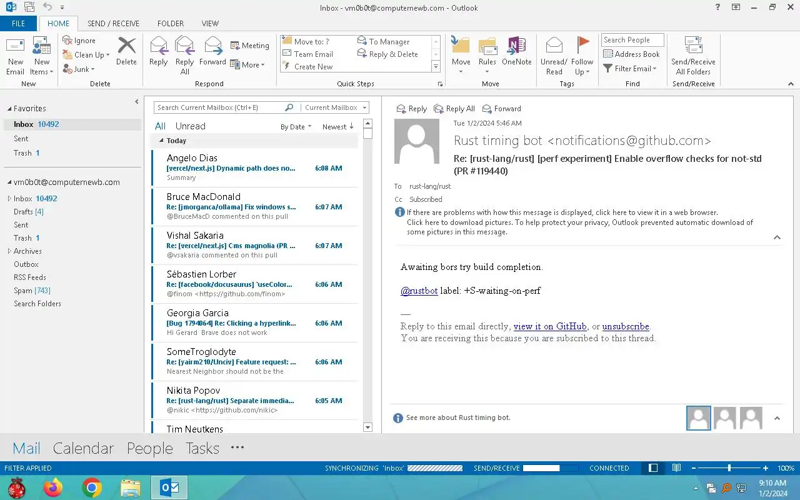Viewport: 800px width, 500px height.
Task: Collapse the vm0b0t@computernewb.com account tree
Action: 9,182
